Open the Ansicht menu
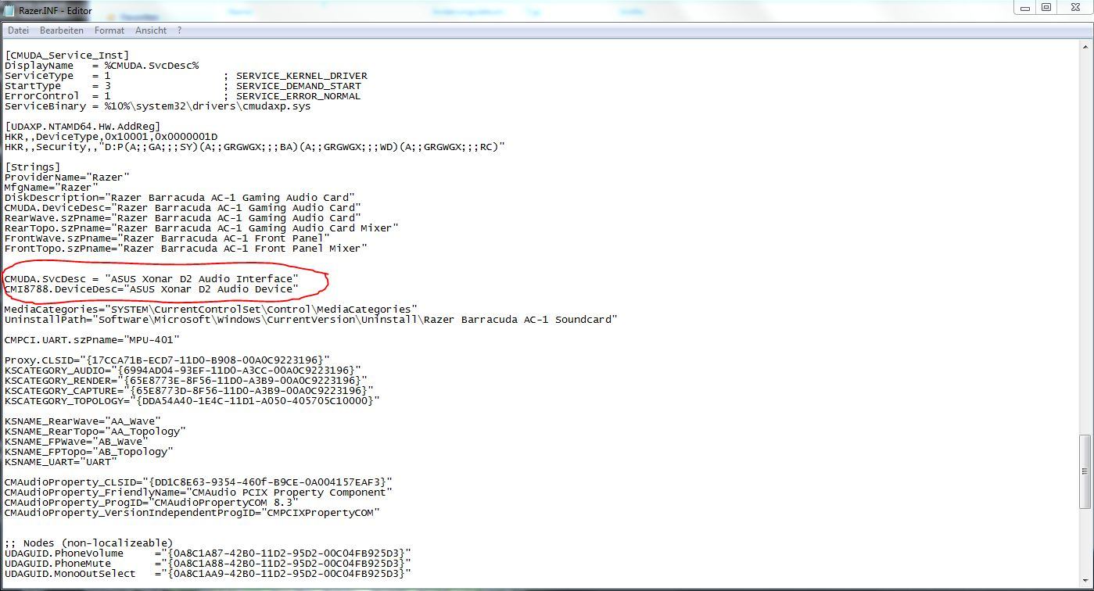The width and height of the screenshot is (1094, 591). click(151, 30)
